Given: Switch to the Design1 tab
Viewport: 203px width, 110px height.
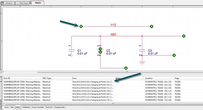Looking at the screenshot, I should click(8, 3).
